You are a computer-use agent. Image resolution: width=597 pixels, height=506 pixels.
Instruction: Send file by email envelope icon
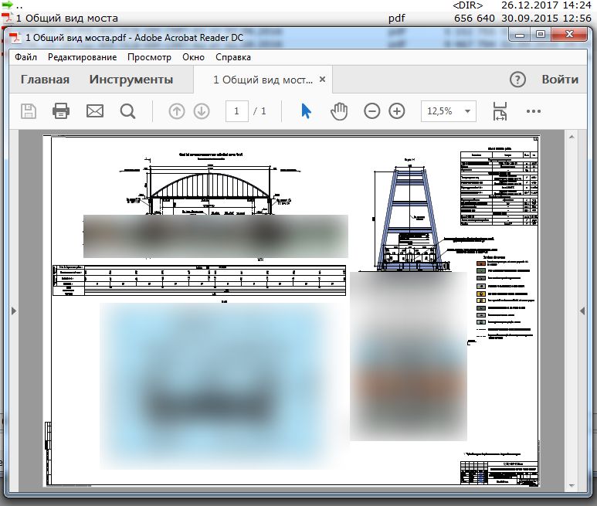pos(95,111)
